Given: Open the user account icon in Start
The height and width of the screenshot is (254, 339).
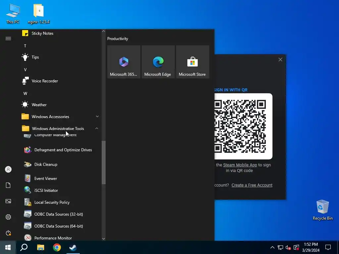Looking at the screenshot, I should (x=8, y=169).
